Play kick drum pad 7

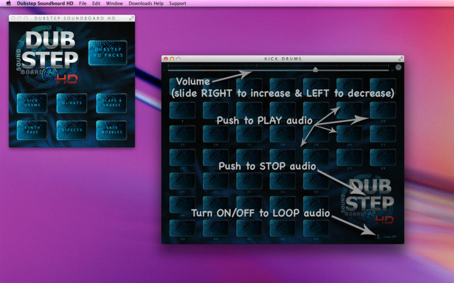[382, 86]
